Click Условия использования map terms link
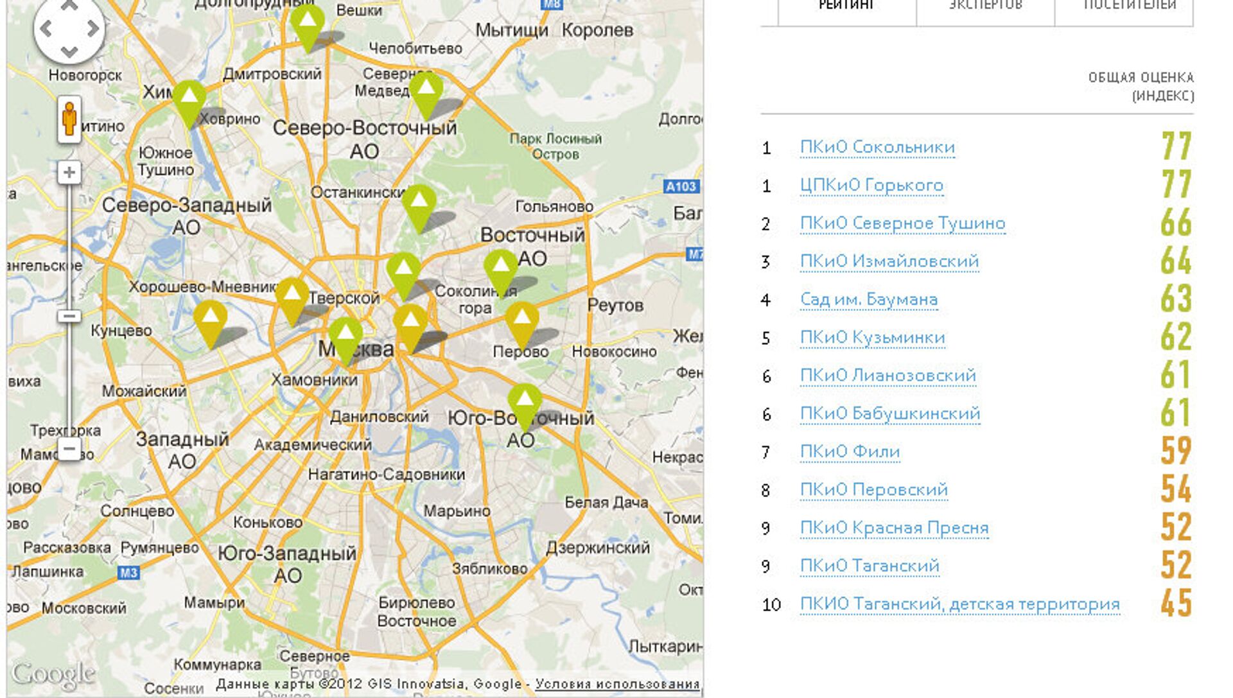Viewport: 1233px width, 698px height. (x=617, y=685)
